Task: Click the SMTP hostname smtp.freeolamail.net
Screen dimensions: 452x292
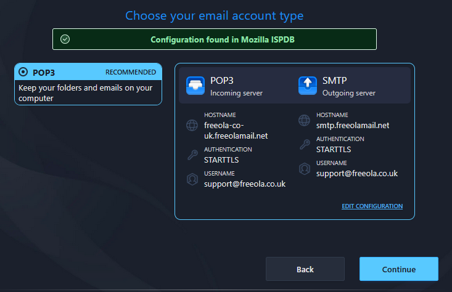Action: click(x=353, y=125)
